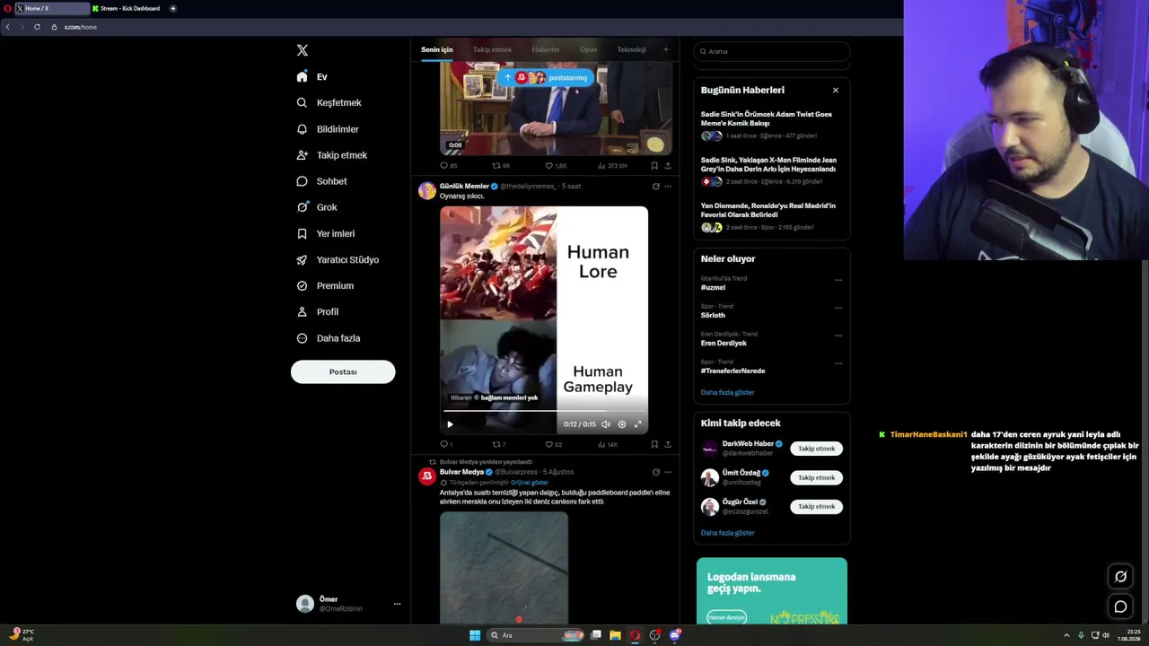The height and width of the screenshot is (646, 1149).
Task: Seek the Human Lore video progress bar
Action: pos(544,411)
